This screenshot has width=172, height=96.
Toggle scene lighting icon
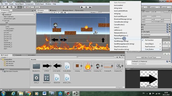coord(59,13)
